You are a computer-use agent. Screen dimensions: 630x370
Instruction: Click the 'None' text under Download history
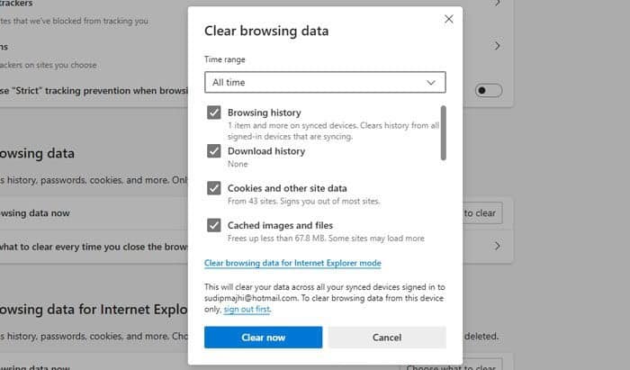click(238, 164)
